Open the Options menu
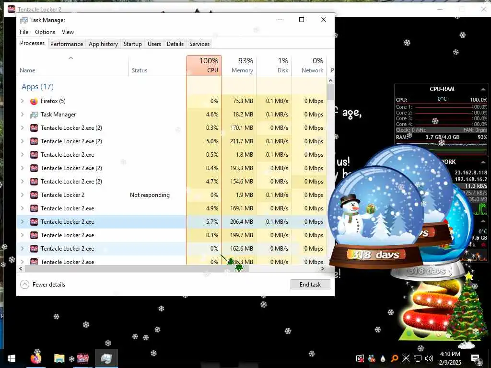Viewport: 491px width, 368px height. coord(45,32)
